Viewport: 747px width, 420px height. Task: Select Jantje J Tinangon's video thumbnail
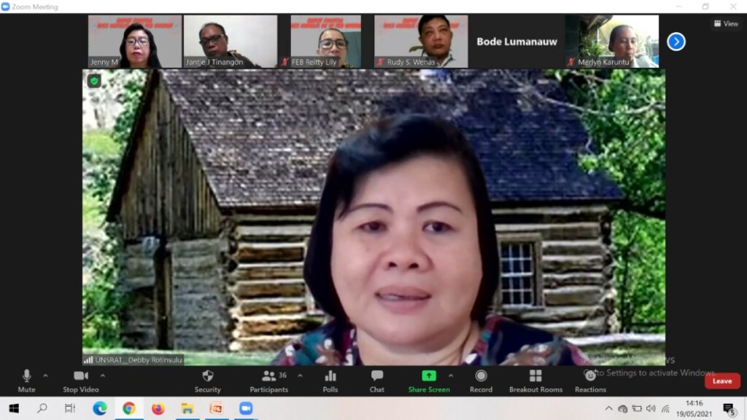(231, 42)
